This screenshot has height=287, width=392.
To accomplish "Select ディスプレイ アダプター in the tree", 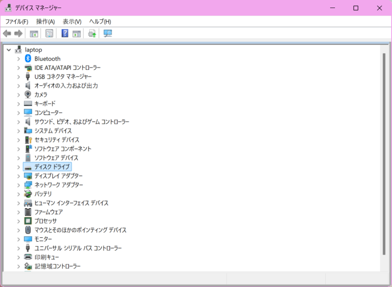I will pos(58,176).
